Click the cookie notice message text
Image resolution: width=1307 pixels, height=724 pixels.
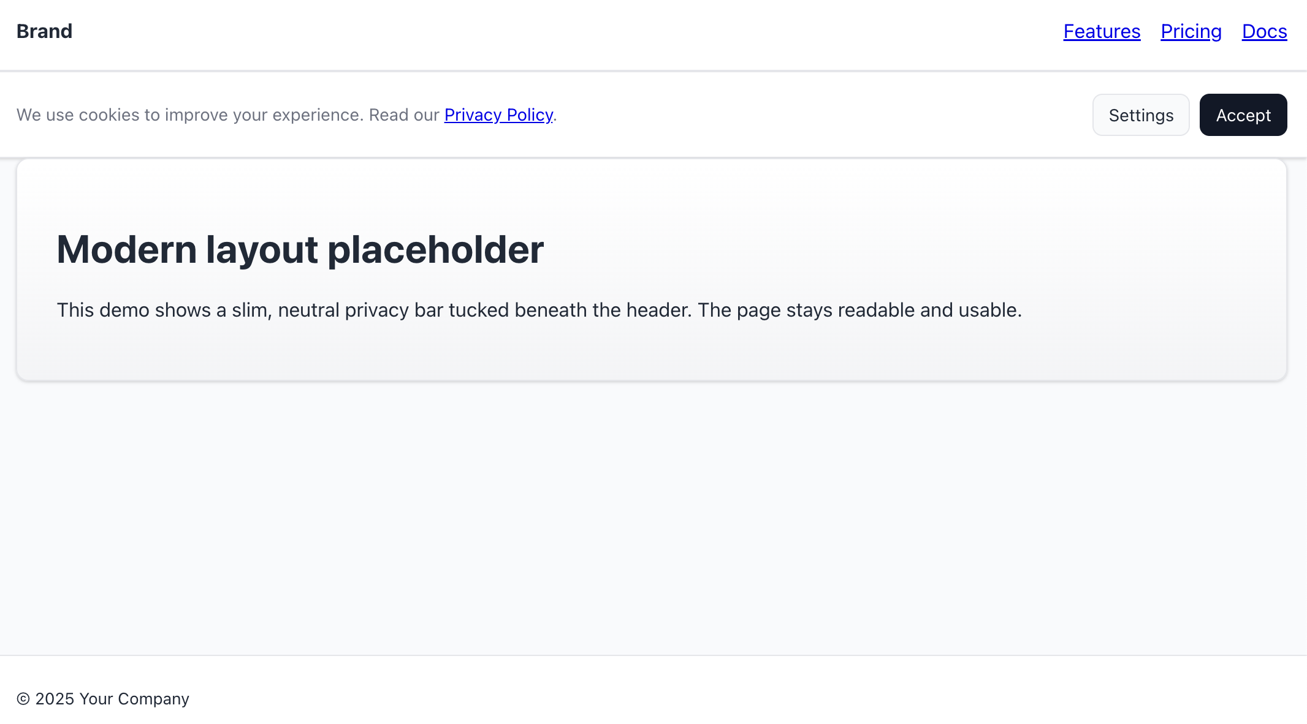click(227, 115)
